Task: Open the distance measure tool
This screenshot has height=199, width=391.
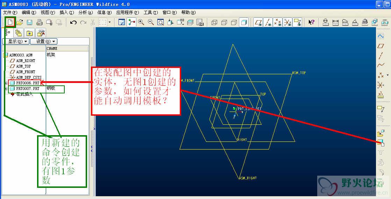Action: click(335, 22)
